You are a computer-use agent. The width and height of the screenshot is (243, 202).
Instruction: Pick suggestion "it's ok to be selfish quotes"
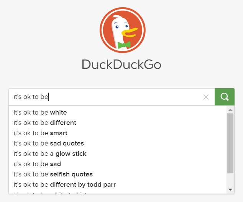click(118, 175)
